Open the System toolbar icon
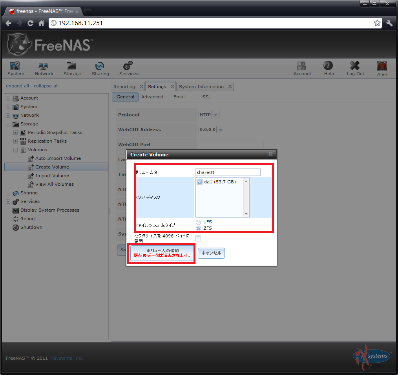The width and height of the screenshot is (398, 375). click(x=15, y=69)
